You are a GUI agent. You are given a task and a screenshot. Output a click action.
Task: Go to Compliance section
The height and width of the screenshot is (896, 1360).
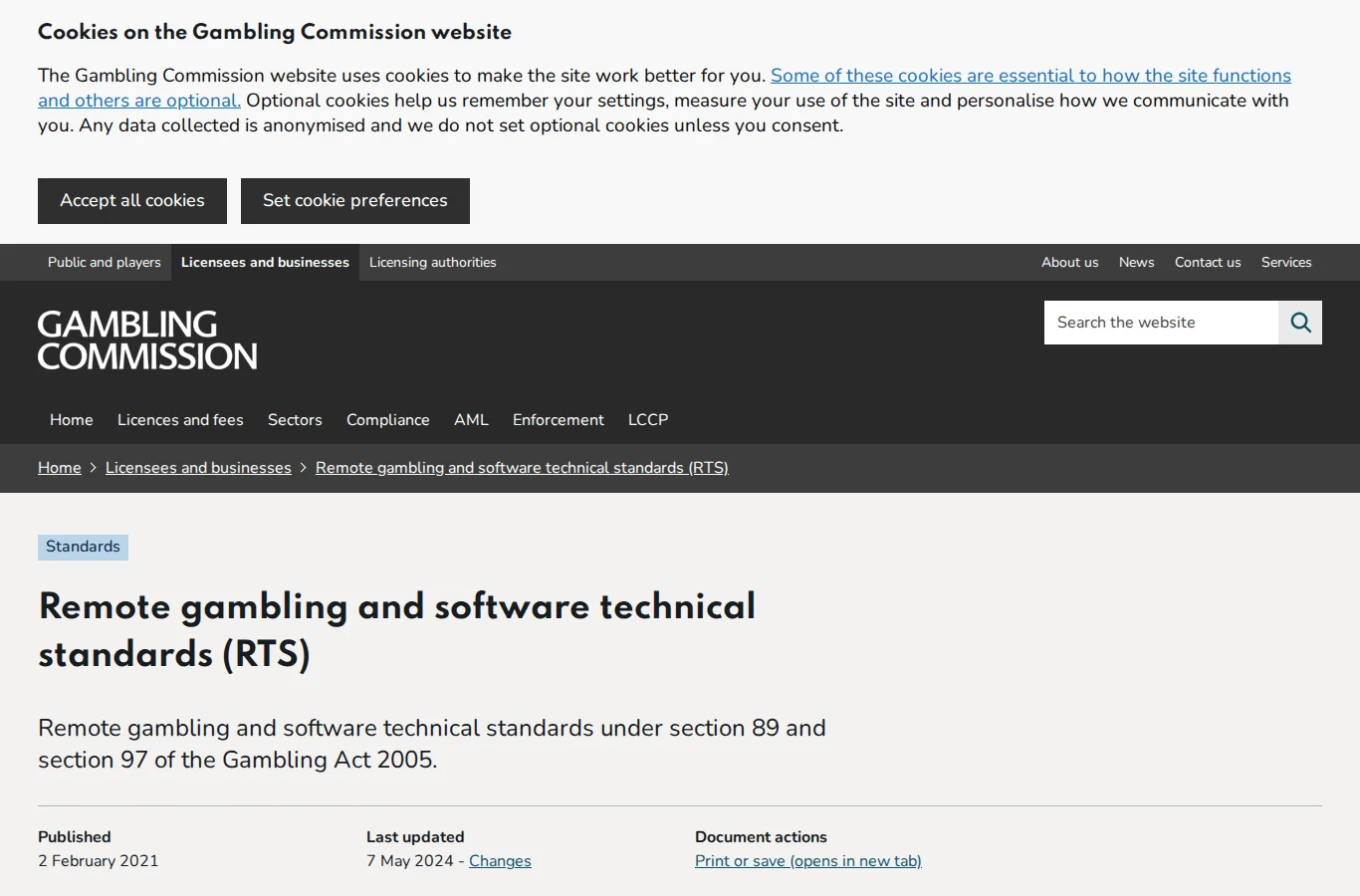coord(388,420)
